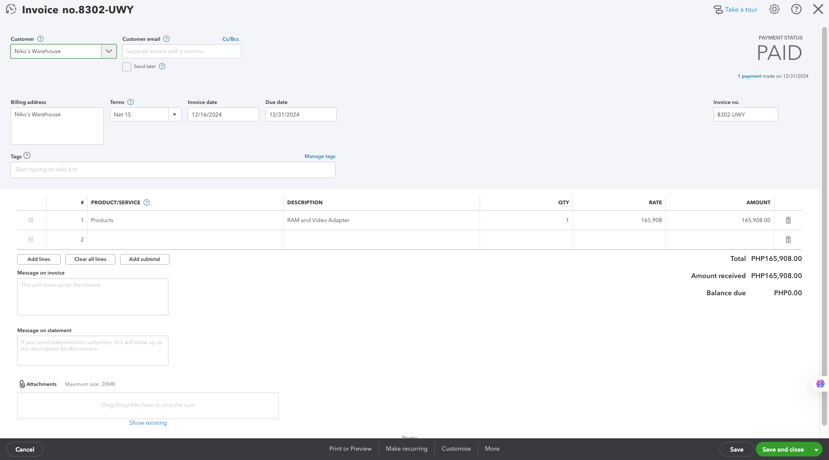Expand the Customer dropdown

tap(109, 51)
